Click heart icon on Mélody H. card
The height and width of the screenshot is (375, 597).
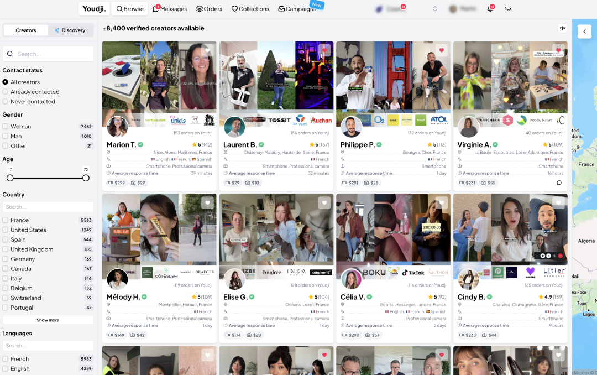[208, 203]
